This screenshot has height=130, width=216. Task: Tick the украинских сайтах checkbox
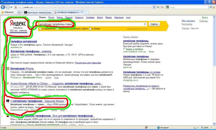coord(57,29)
